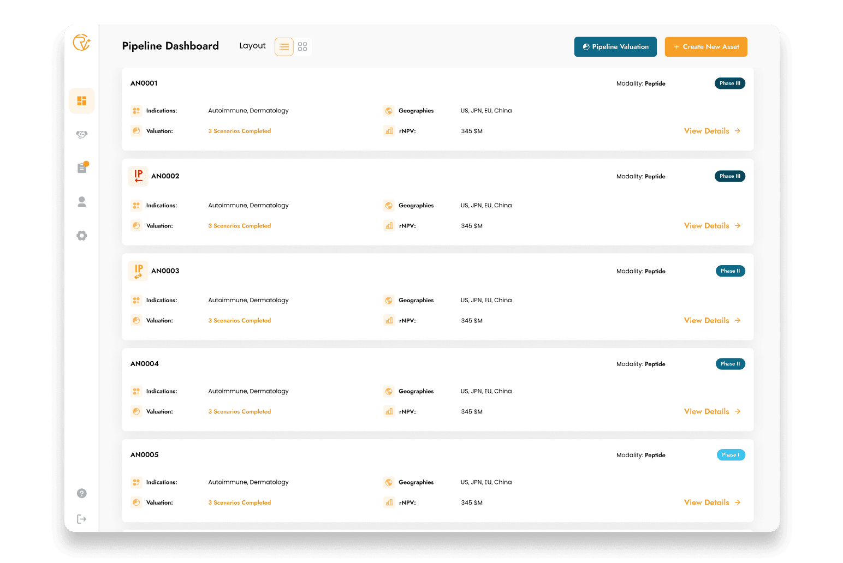Log out using the sidebar exit icon
Screen dimensions: 843x563
click(x=81, y=519)
